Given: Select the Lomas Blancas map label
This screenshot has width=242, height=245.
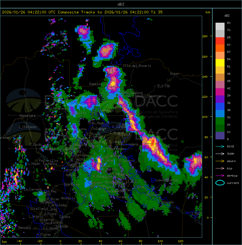Looking at the screenshot, I should click(167, 180).
